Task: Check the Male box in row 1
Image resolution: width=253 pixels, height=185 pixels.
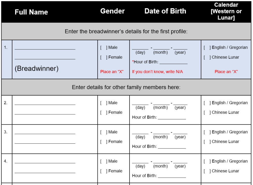Action: pyautogui.click(x=104, y=47)
